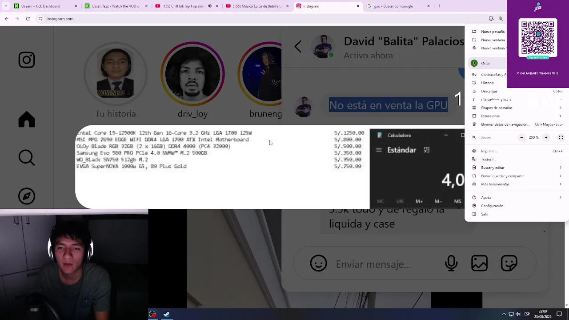Increase Chrome zoom with the plus button

[x=546, y=138]
